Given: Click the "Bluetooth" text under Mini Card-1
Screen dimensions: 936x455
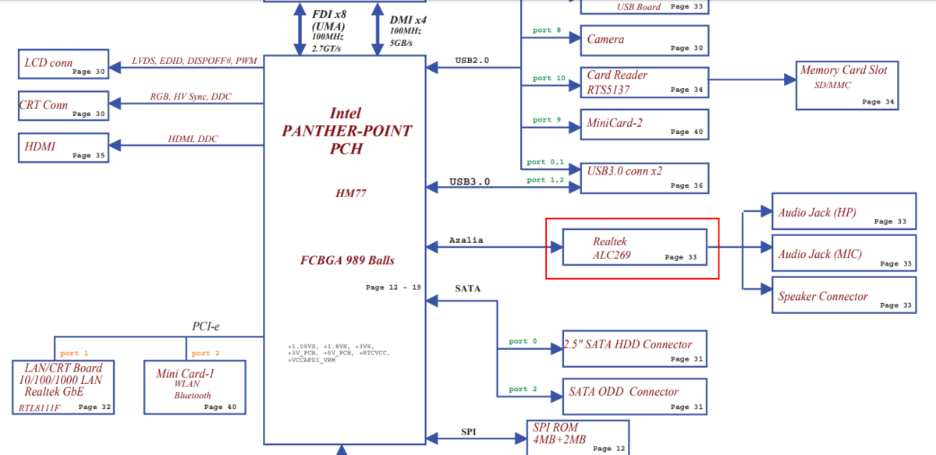Looking at the screenshot, I should 192,396.
